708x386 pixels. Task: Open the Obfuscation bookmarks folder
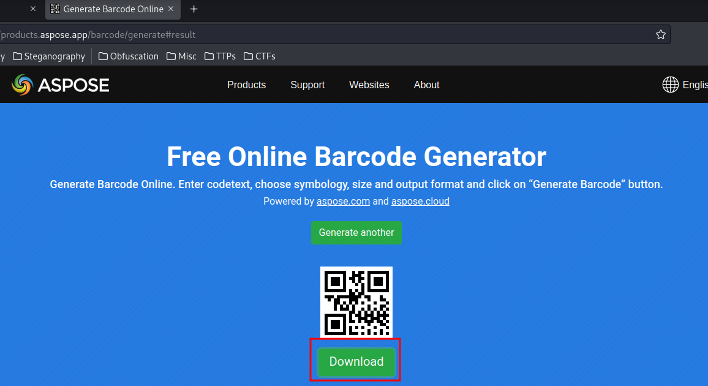pos(128,56)
